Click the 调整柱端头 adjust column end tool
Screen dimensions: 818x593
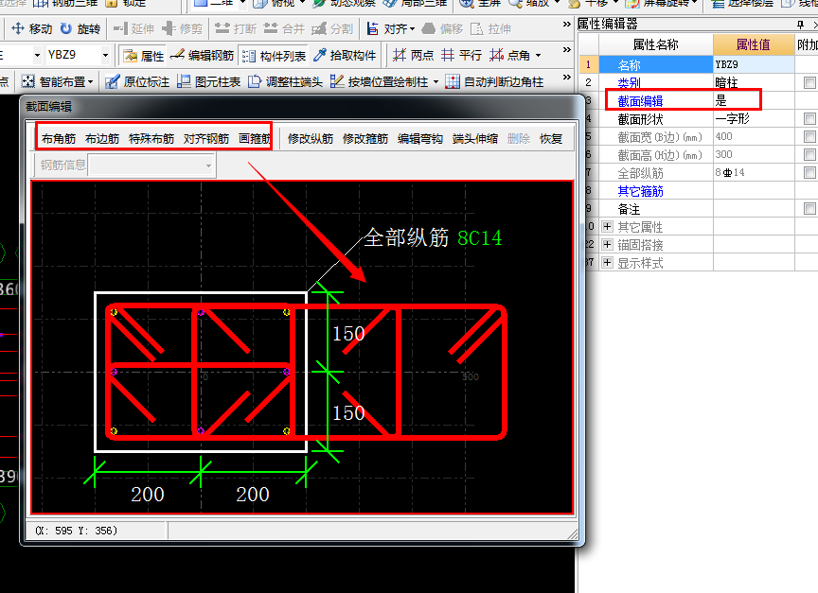(285, 82)
